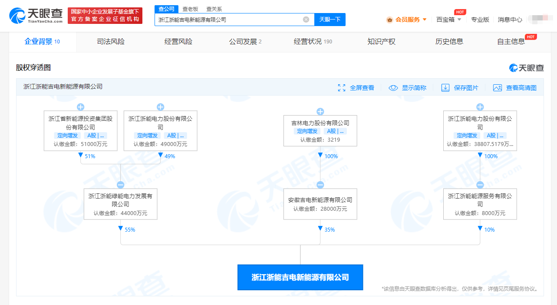This screenshot has width=557, height=305.
Task: Open the 专业版 link
Action: click(480, 20)
